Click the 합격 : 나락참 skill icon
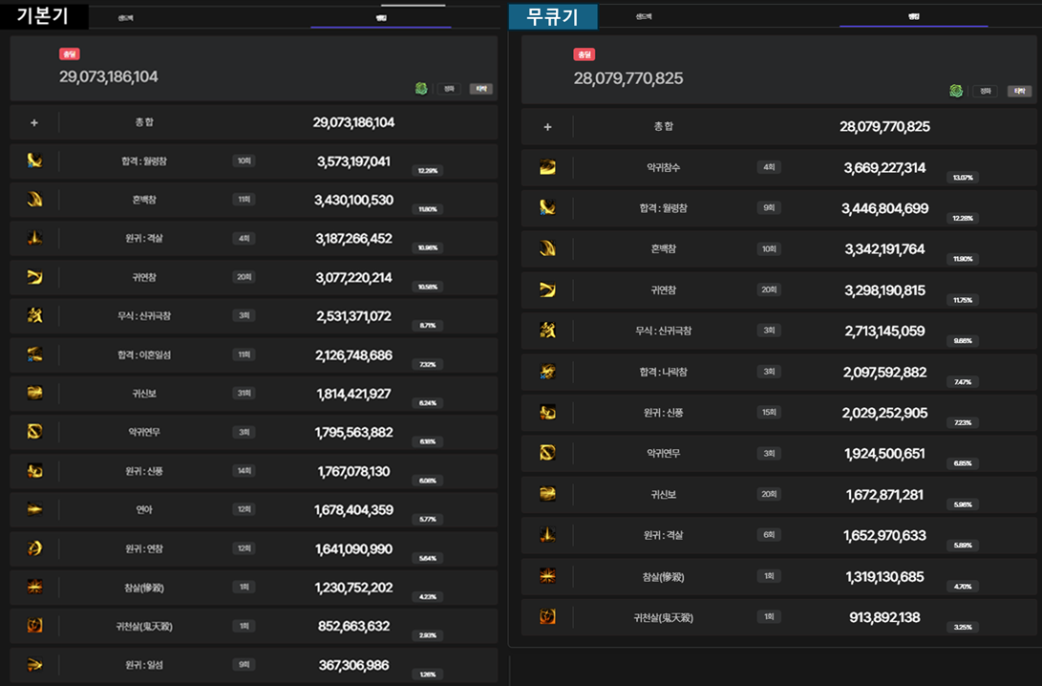 (547, 372)
